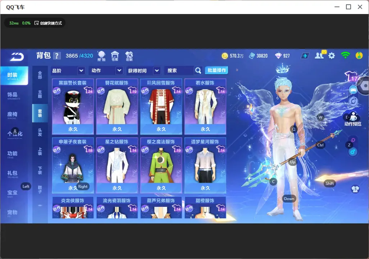Open 动作预览 action preview

[353, 119]
